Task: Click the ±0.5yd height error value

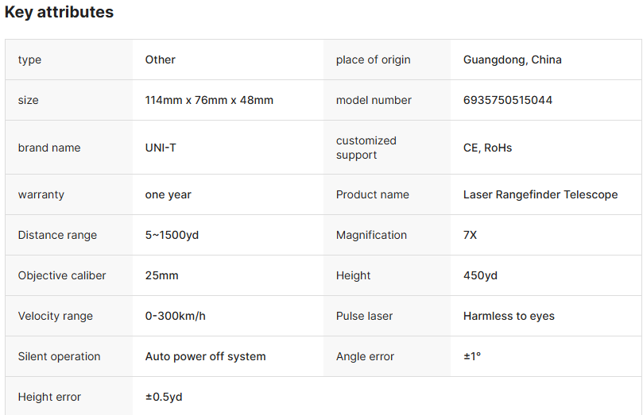Action: coord(164,397)
